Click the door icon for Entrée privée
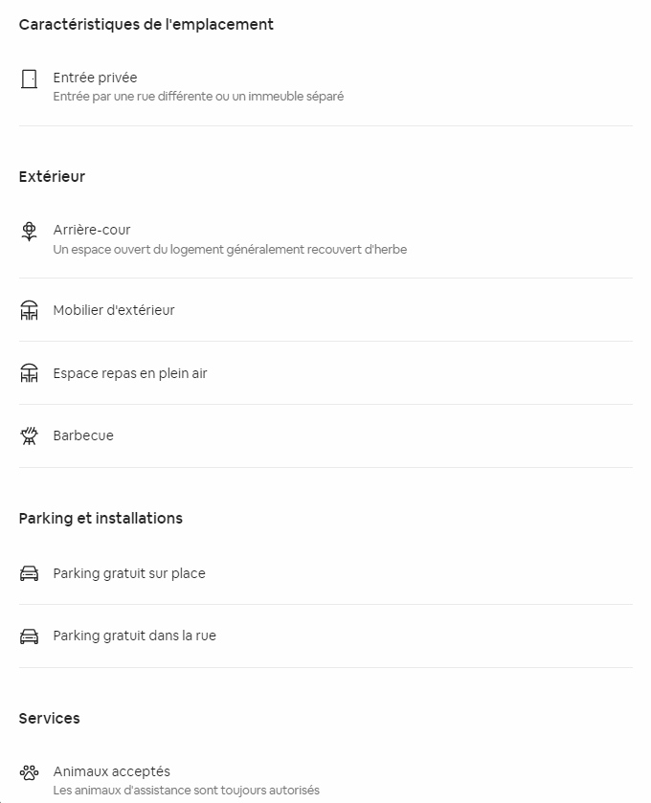 [30, 78]
